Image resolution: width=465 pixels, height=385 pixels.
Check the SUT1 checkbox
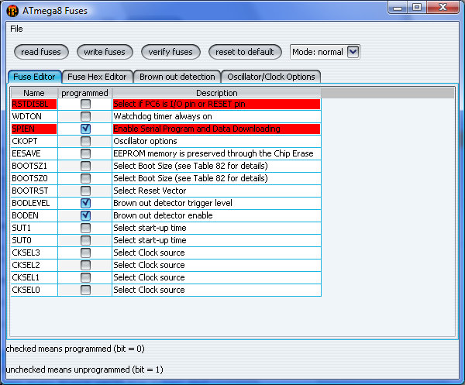tap(85, 228)
